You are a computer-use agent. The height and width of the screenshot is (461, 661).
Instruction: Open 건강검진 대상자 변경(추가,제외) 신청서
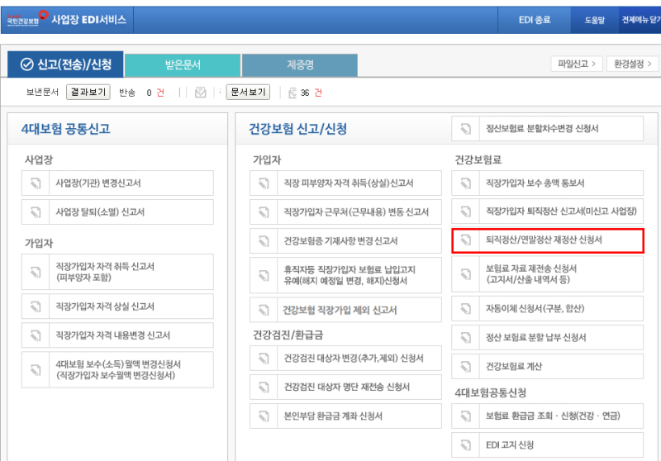point(345,359)
